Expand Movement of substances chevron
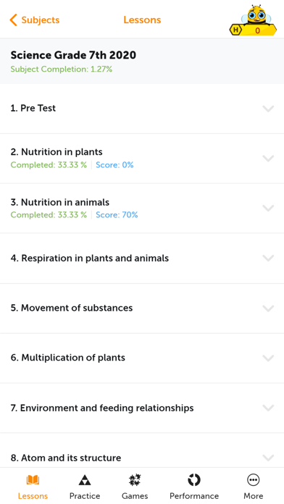 pos(268,308)
